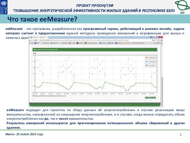Viewport: 190px width, 143px height.
Task: Click the green saving summary header bar
Action: 95,50
